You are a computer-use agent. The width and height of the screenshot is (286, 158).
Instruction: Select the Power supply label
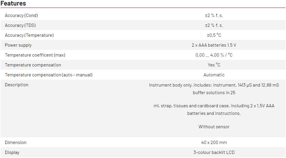tap(18, 45)
